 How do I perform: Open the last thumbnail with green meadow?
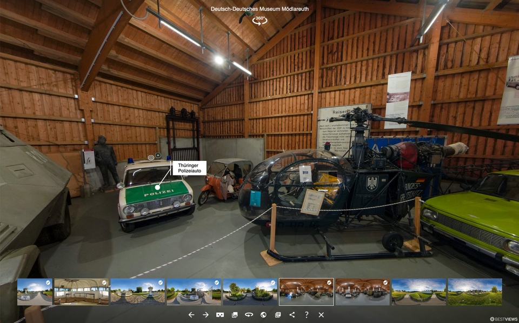[x=475, y=292]
